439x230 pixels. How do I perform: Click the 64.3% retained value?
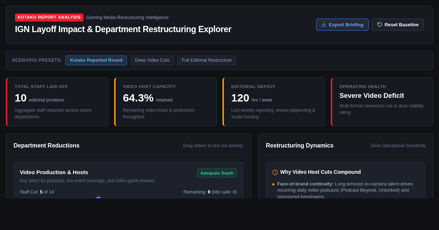coord(147,98)
